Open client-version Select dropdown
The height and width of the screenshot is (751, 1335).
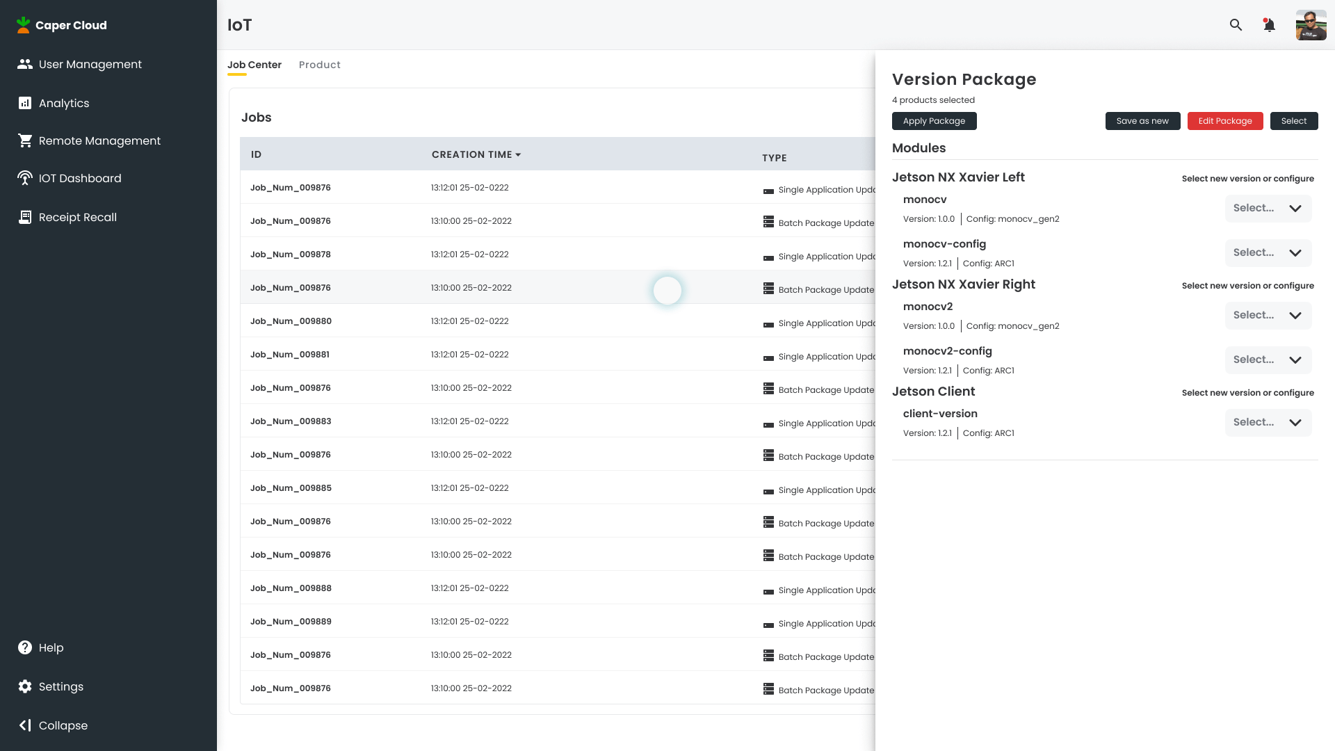(x=1268, y=422)
